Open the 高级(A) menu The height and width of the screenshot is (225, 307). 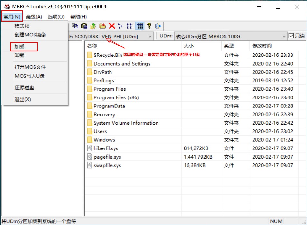tap(34, 17)
